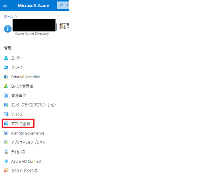Viewport: 200px width, 175px height.
Task: Open エンタープライズ アプリケーション
Action: tap(33, 105)
